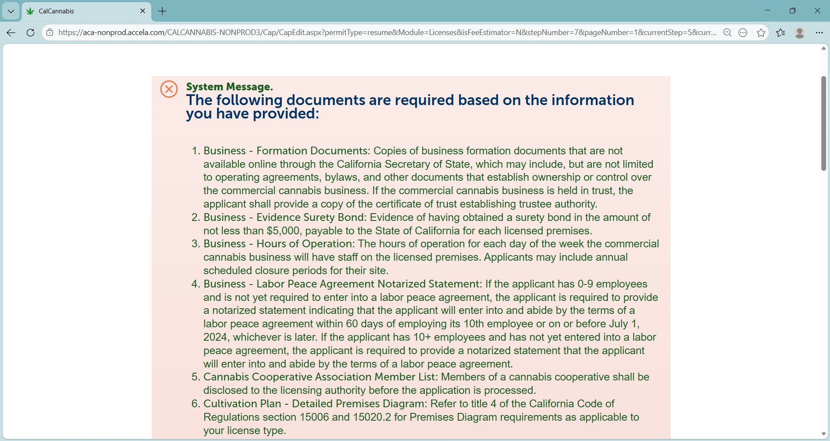
Task: Click the System Message heading
Action: (230, 86)
